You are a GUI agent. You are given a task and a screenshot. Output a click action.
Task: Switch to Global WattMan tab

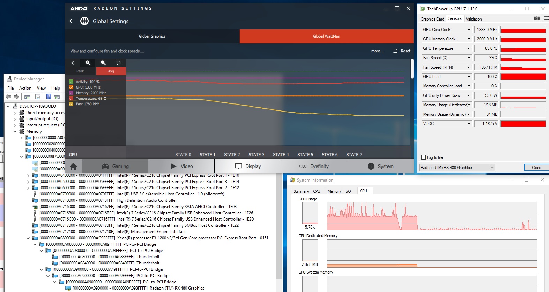327,36
